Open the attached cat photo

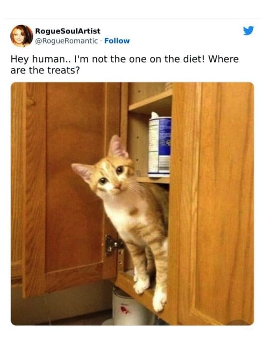[132, 204]
